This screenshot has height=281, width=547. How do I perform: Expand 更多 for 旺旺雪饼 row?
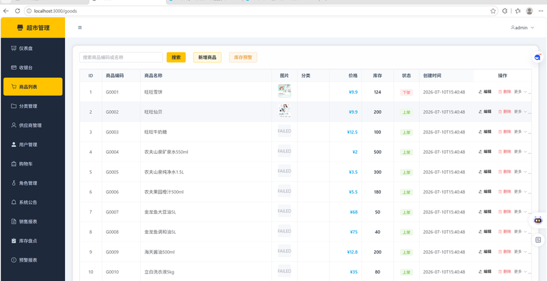coord(520,92)
